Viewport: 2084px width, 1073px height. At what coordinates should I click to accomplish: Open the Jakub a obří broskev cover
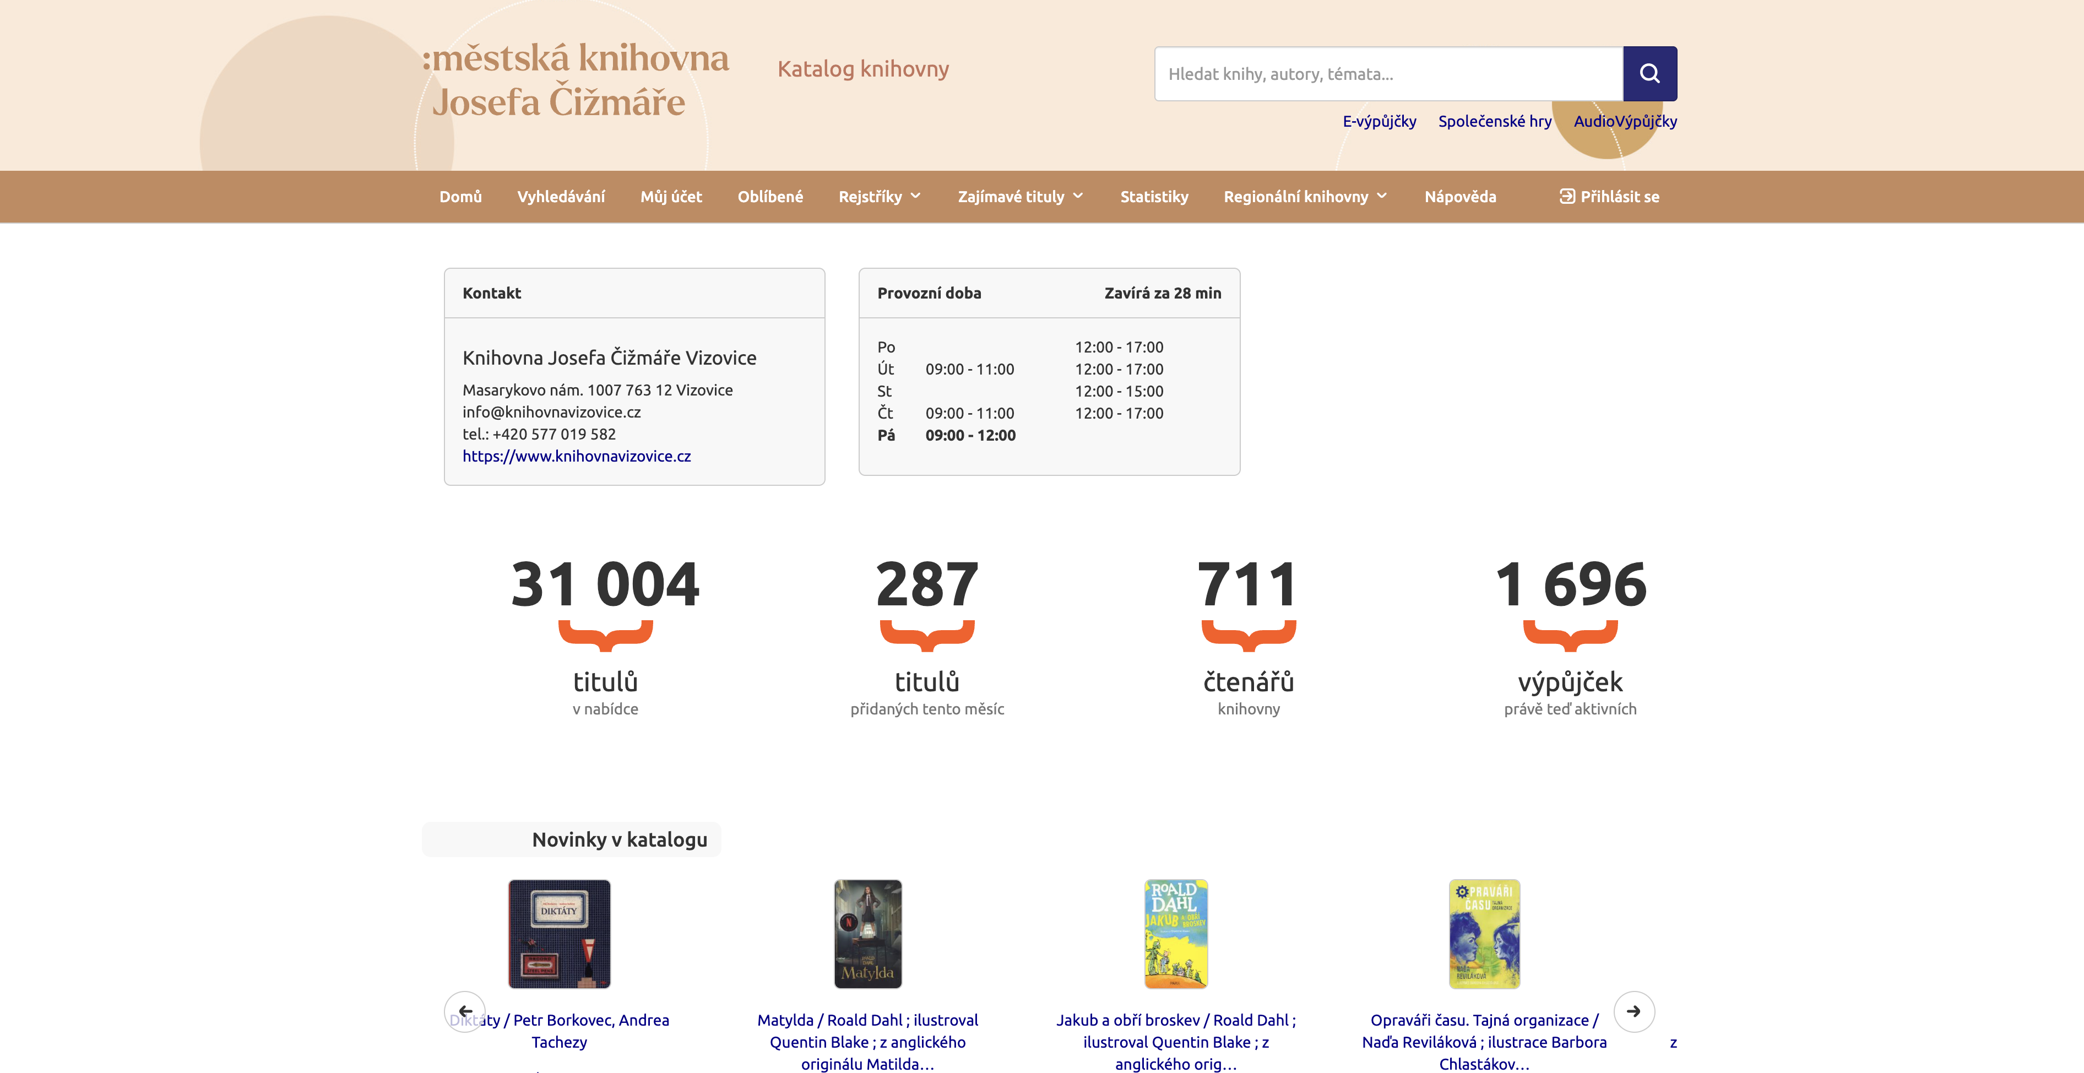[x=1175, y=934]
